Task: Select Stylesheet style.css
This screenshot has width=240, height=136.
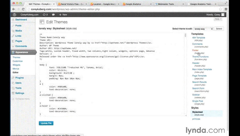Action: coord(198,112)
